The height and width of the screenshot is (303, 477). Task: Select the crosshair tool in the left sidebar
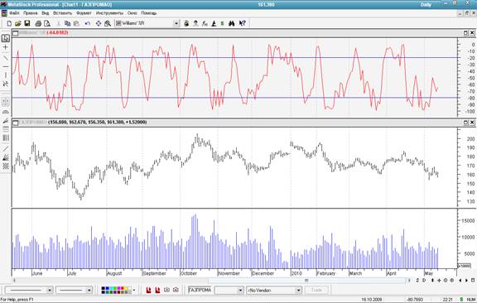[x=6, y=47]
